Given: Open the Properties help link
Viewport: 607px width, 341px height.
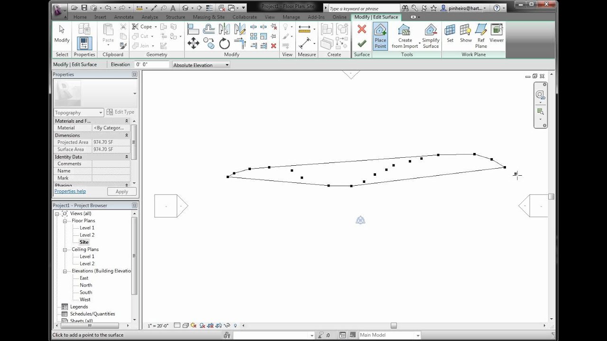Looking at the screenshot, I should click(70, 191).
